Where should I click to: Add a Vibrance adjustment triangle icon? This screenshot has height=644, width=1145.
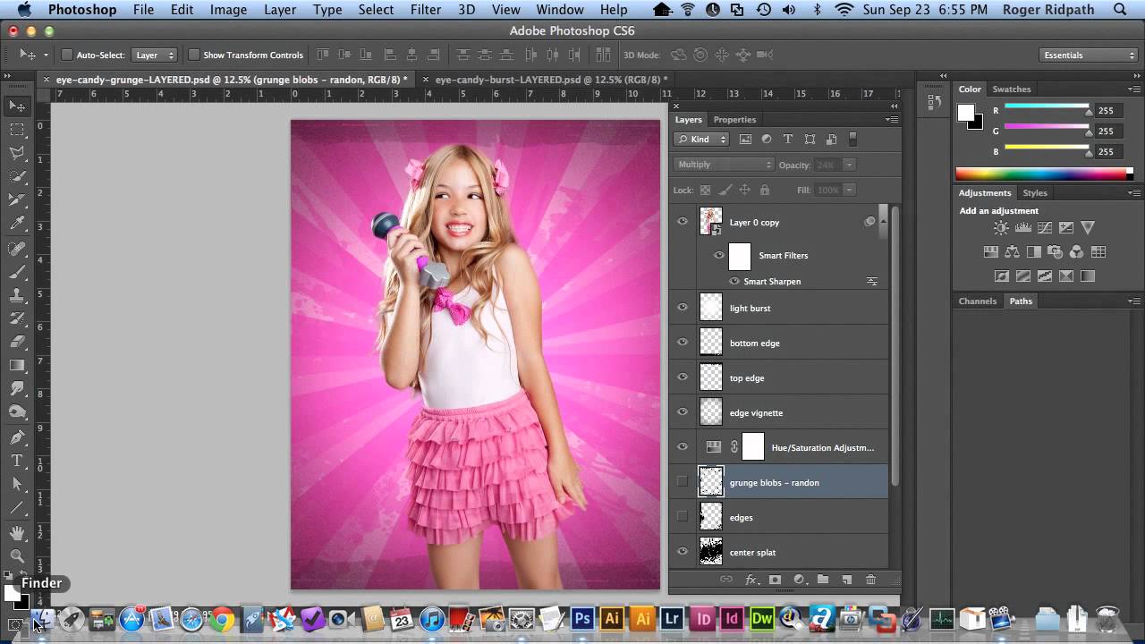click(1088, 228)
